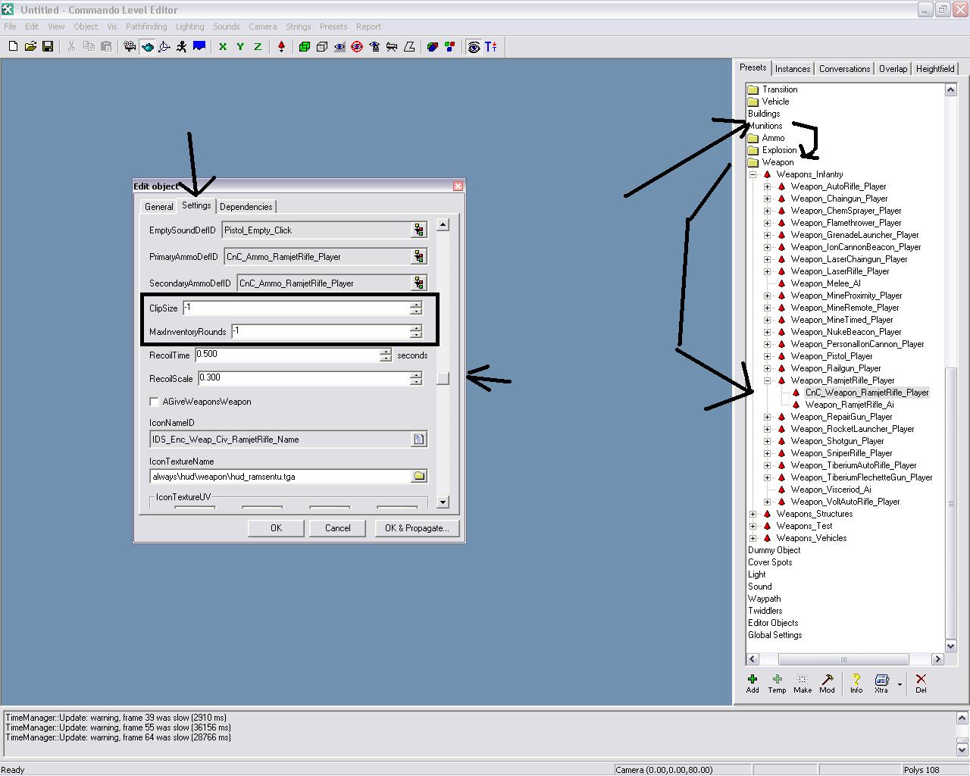Screen dimensions: 970x776
Task: Toggle the green X axis restriction
Action: [x=223, y=47]
